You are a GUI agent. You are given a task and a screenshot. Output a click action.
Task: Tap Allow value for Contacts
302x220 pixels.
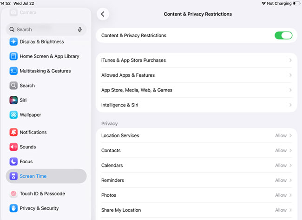click(x=281, y=150)
